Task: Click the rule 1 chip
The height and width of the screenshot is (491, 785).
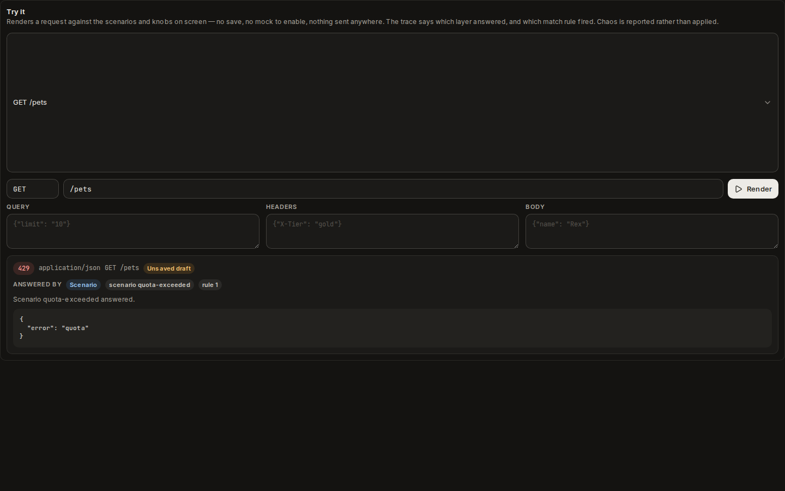Action: [210, 285]
